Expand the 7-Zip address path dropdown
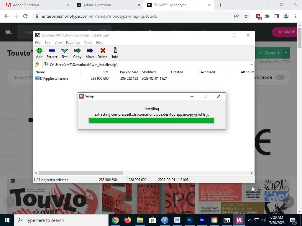This screenshot has width=302, height=226. coord(252,64)
